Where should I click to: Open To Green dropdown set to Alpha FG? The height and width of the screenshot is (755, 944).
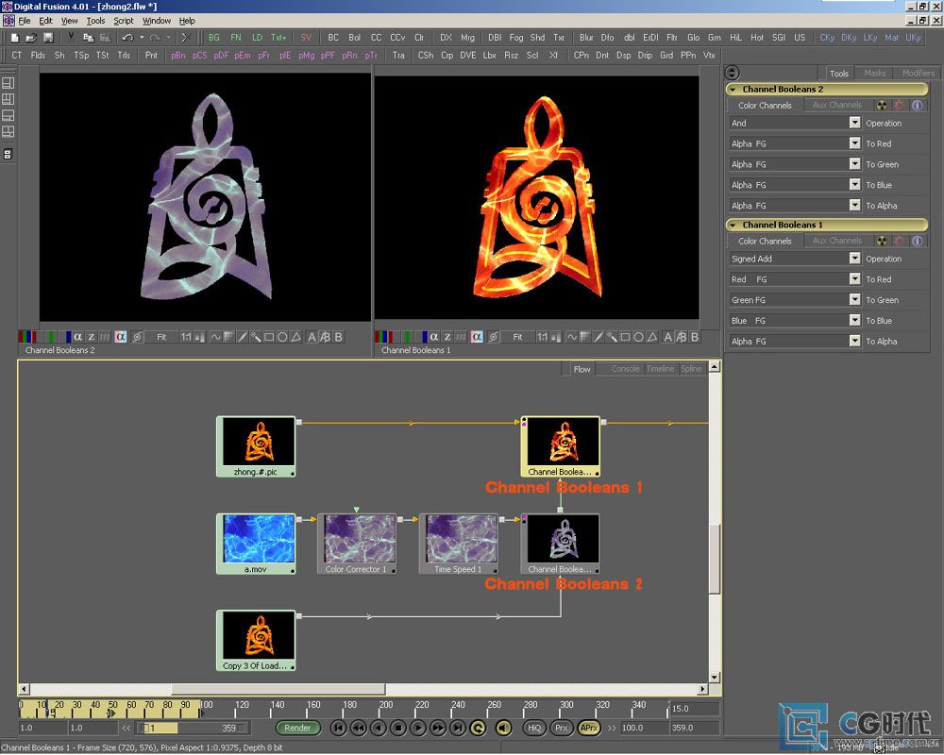point(795,164)
